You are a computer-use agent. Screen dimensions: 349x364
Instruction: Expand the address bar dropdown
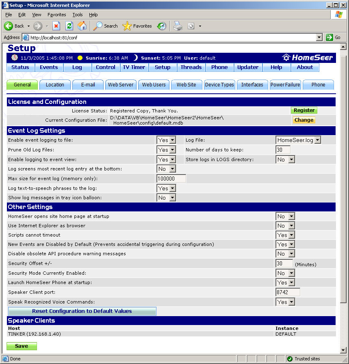click(319, 37)
